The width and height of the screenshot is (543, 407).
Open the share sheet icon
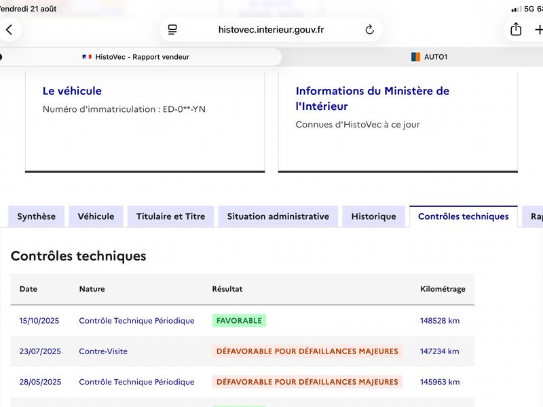click(516, 29)
